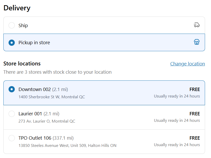
Task: Click the Laurier 001 store name
Action: [30, 114]
